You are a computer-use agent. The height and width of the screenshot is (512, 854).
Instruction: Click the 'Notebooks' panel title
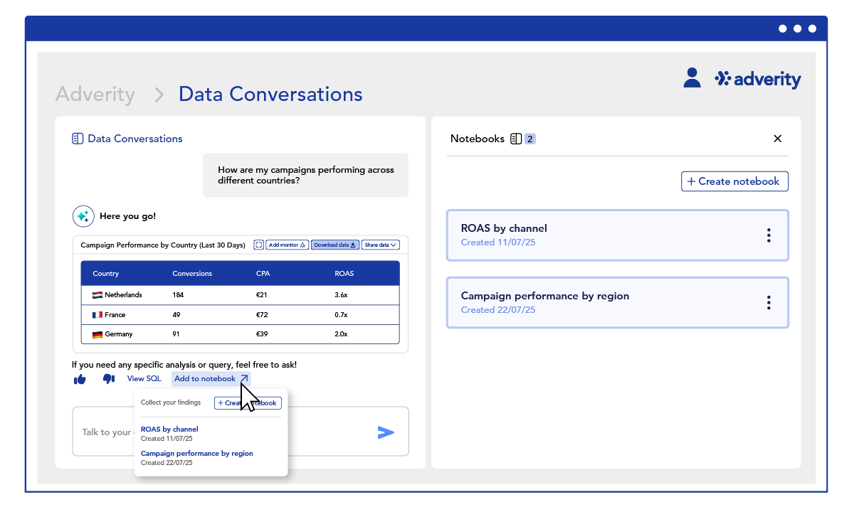[478, 139]
